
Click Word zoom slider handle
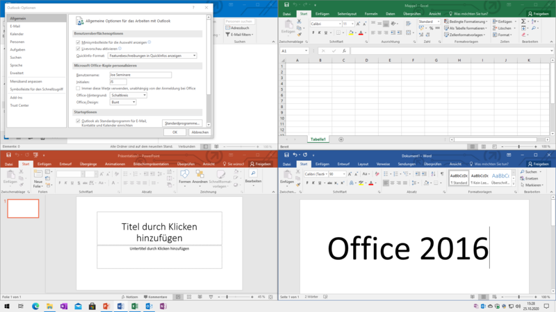click(x=518, y=297)
